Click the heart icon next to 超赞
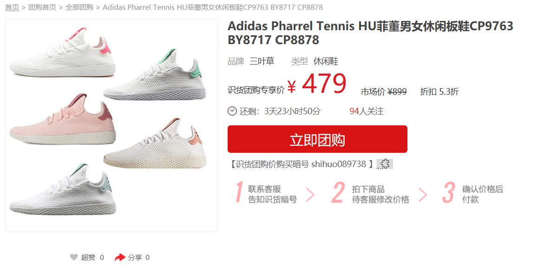 click(74, 257)
